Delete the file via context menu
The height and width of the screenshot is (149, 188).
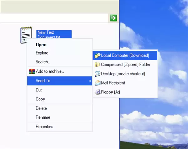(41, 108)
